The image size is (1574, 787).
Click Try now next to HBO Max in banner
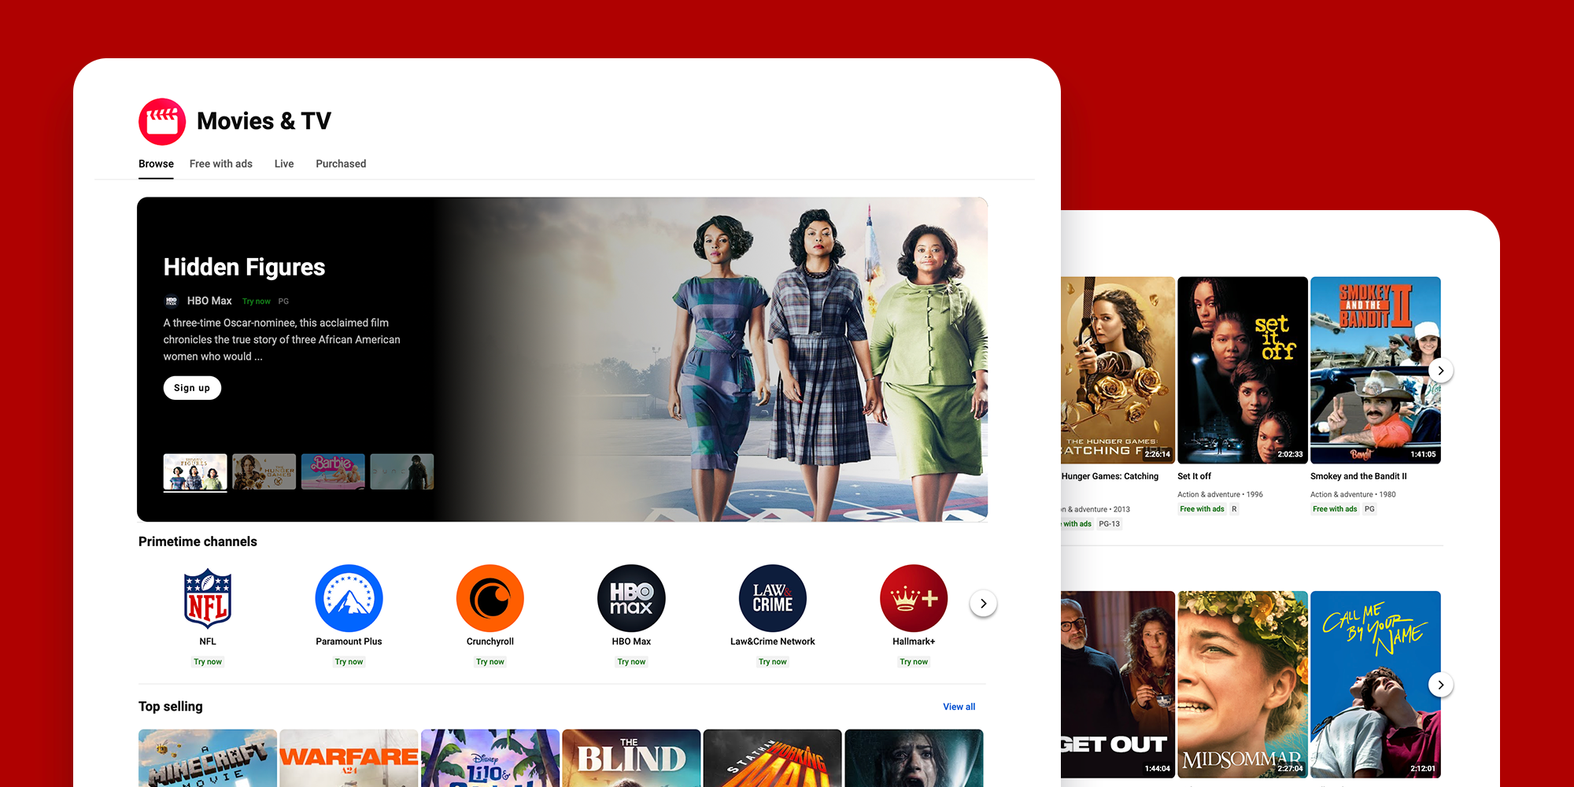[257, 301]
